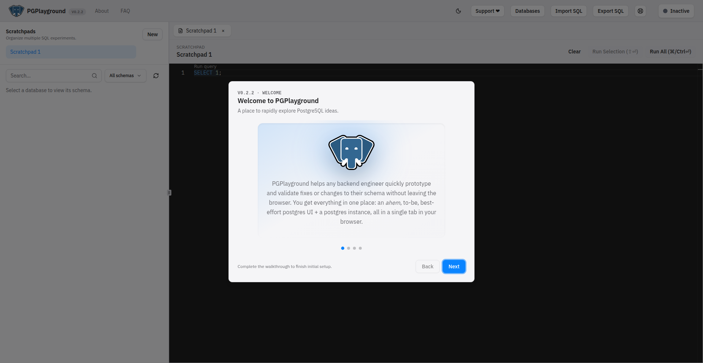
Task: Click the Search input field
Action: 48,76
